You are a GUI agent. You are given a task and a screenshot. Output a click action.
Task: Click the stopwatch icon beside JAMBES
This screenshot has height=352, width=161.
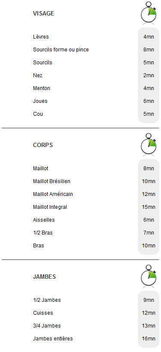click(149, 276)
